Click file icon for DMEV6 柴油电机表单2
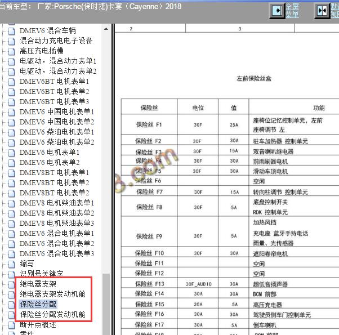 click(x=12, y=142)
